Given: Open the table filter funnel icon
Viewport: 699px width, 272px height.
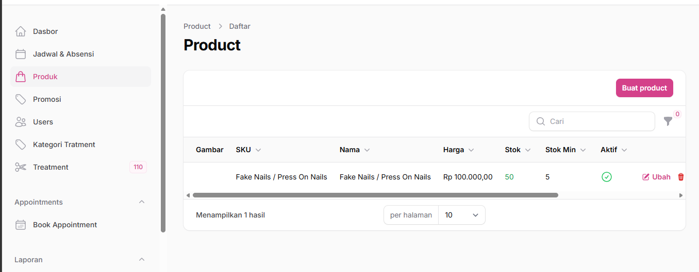Looking at the screenshot, I should click(668, 121).
